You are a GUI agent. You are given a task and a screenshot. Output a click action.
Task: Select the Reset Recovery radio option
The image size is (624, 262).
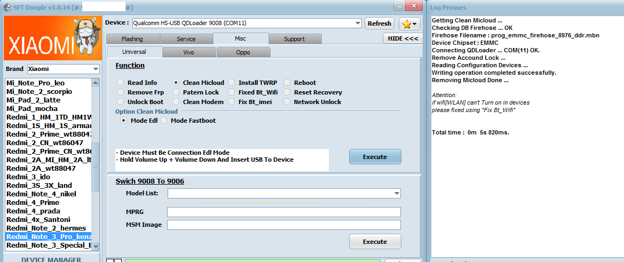(x=287, y=92)
